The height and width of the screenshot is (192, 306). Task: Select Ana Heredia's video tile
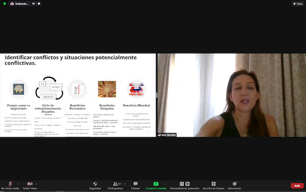tap(232, 95)
